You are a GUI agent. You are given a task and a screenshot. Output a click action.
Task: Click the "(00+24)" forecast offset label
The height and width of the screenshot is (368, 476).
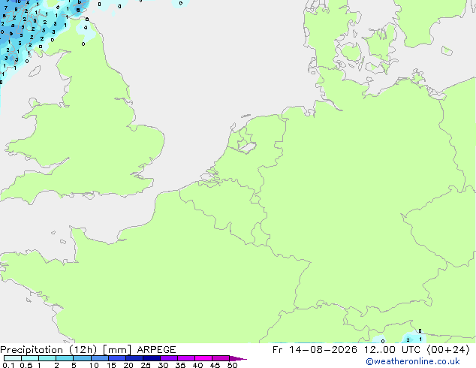(x=448, y=350)
